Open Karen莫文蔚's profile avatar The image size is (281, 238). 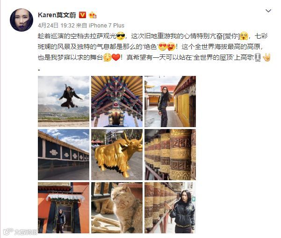[x=22, y=20]
